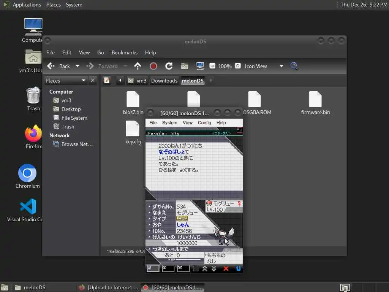Select the firmware.bin file
389x292 pixels.
click(315, 103)
